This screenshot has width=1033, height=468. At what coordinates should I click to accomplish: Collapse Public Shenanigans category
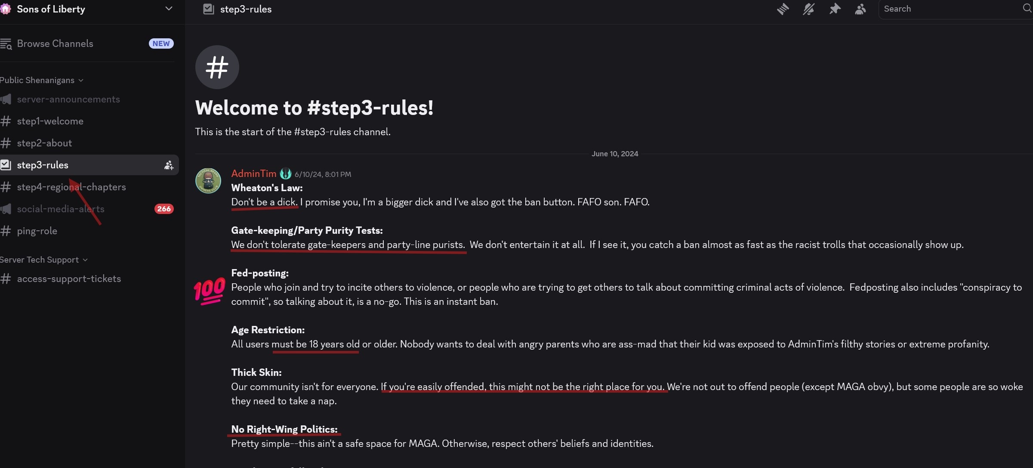pos(42,80)
